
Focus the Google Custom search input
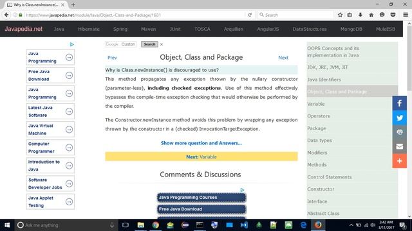point(120,44)
